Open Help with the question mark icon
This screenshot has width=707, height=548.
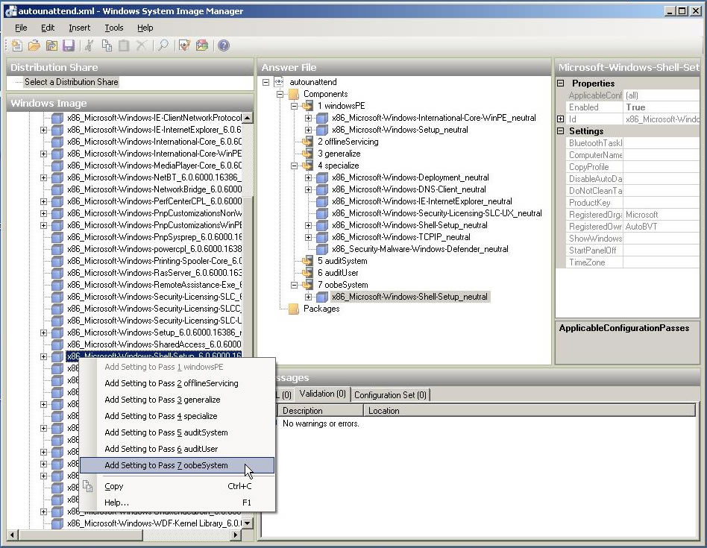pyautogui.click(x=224, y=46)
